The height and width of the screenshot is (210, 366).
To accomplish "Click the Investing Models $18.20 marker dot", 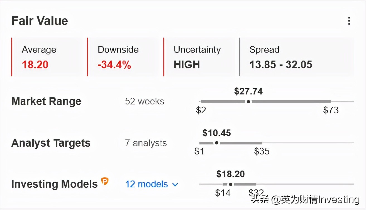I will pos(230,184).
